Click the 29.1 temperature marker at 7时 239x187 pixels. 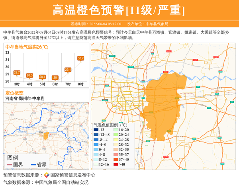68,70
